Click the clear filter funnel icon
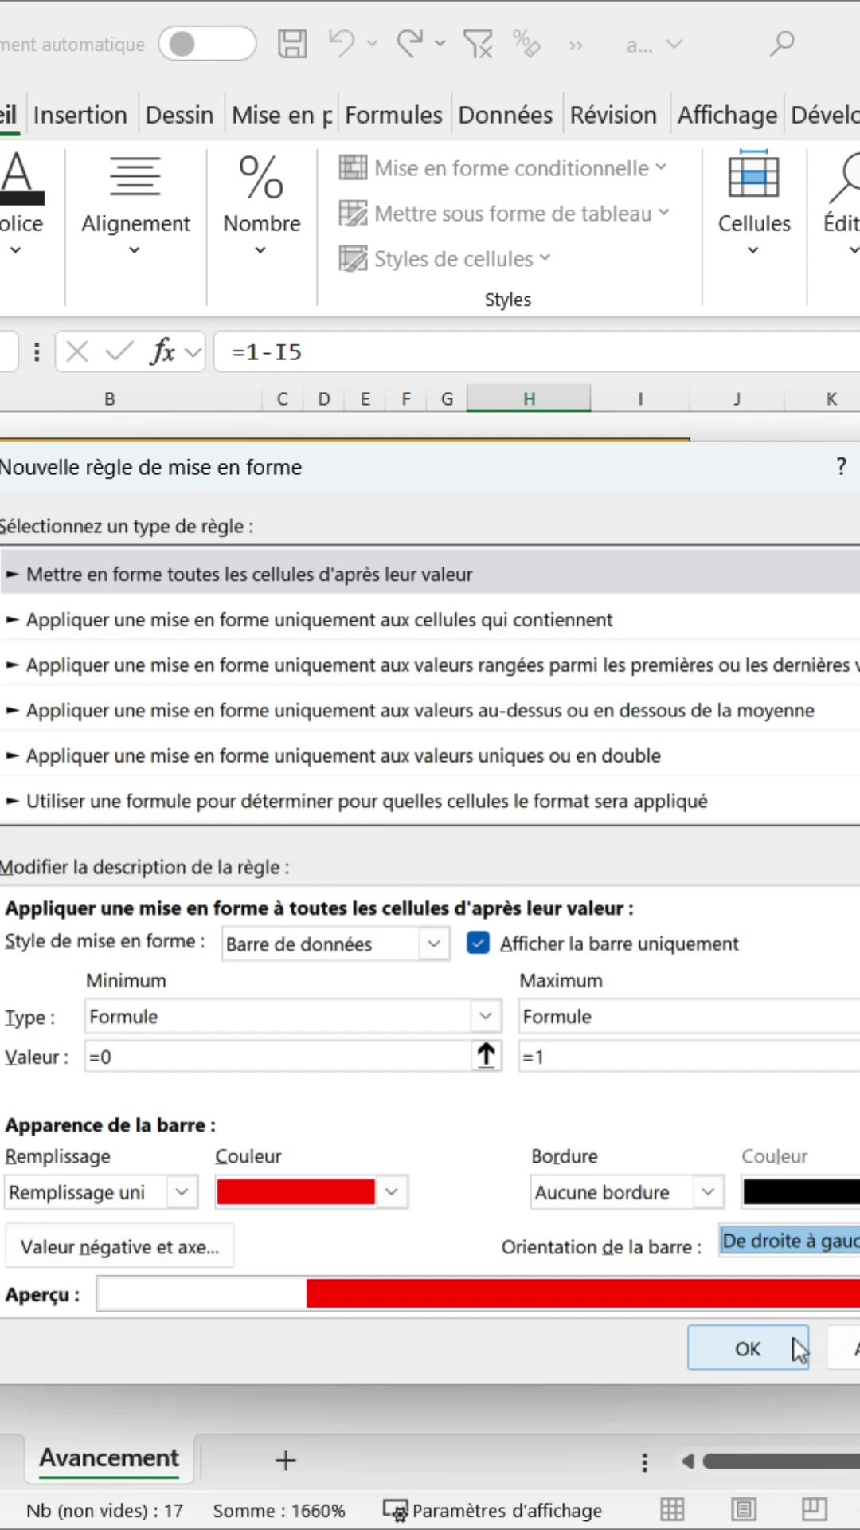This screenshot has width=860, height=1530. pyautogui.click(x=478, y=44)
